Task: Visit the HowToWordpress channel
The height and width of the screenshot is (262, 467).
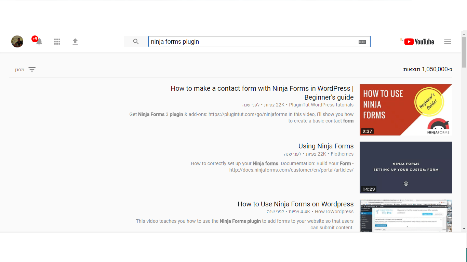Action: 334,212
